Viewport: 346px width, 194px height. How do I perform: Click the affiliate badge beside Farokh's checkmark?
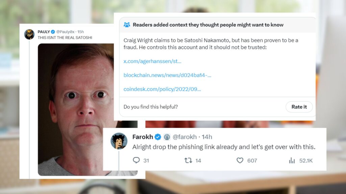tap(167, 137)
